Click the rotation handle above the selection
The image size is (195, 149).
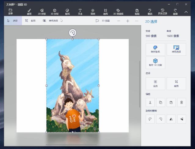click(72, 33)
